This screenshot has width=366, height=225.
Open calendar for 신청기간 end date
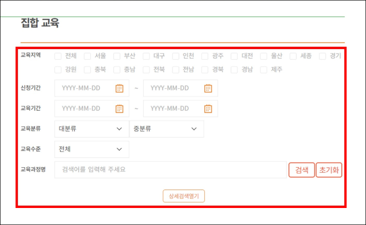tap(208, 88)
